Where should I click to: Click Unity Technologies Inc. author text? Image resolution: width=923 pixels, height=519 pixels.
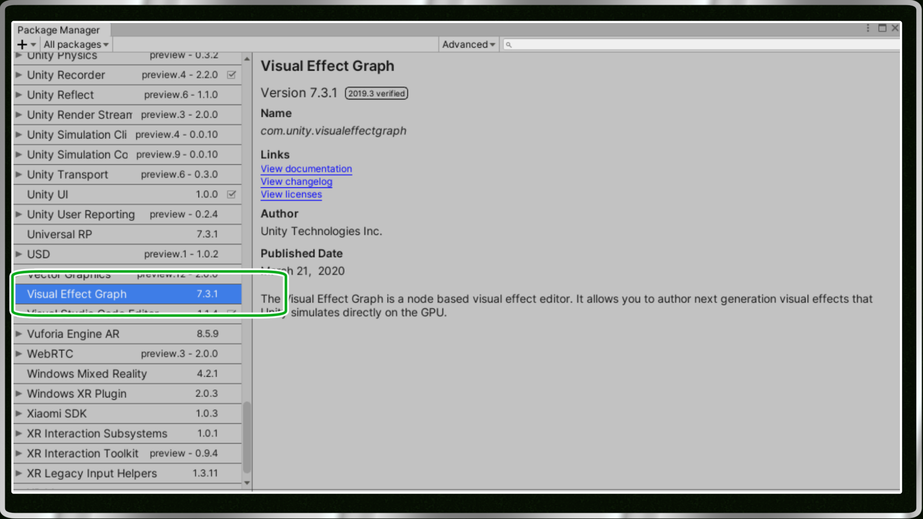coord(321,231)
